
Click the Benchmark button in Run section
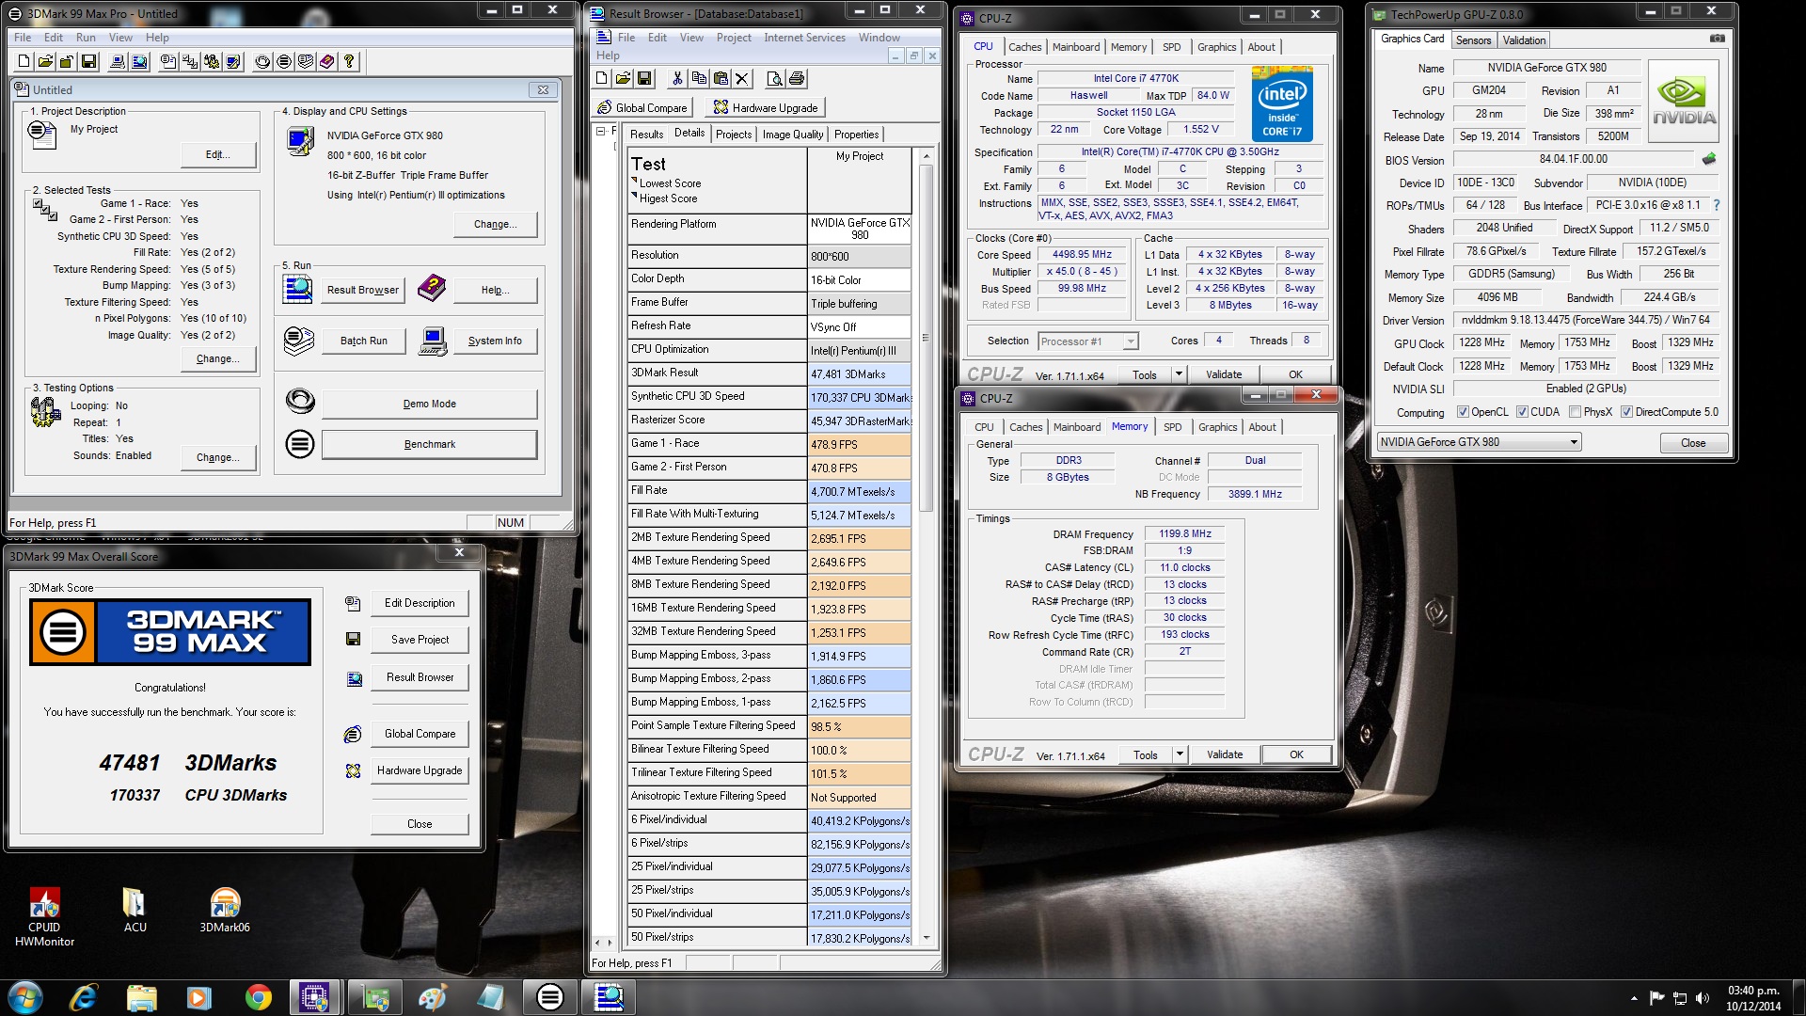click(430, 444)
